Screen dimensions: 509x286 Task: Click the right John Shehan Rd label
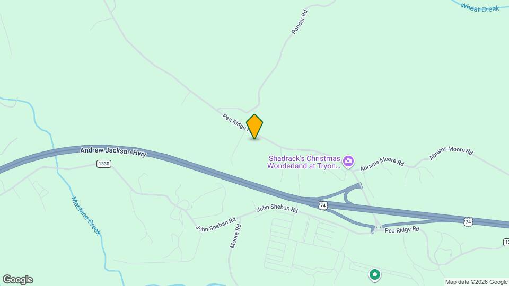click(277, 209)
